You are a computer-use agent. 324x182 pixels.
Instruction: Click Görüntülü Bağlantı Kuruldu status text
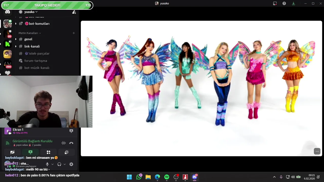(32, 141)
